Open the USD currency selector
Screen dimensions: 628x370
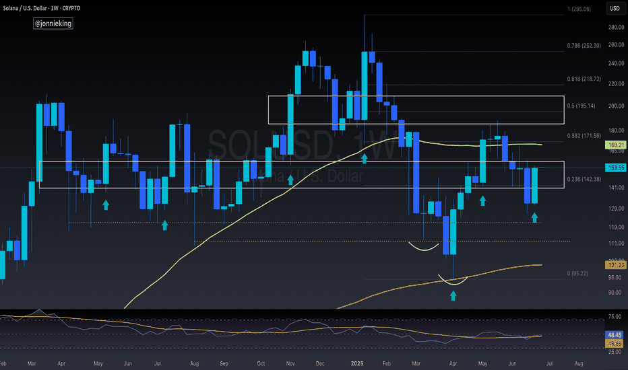[x=615, y=8]
